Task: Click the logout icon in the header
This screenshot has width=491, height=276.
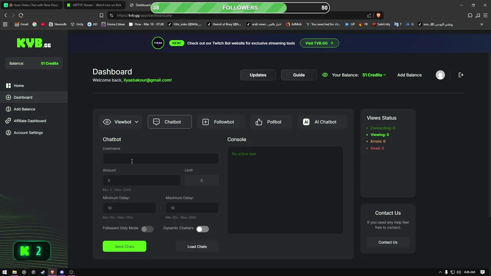Action: [x=461, y=75]
